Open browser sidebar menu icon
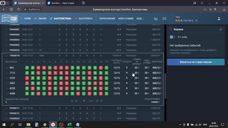 pyautogui.click(x=202, y=3)
